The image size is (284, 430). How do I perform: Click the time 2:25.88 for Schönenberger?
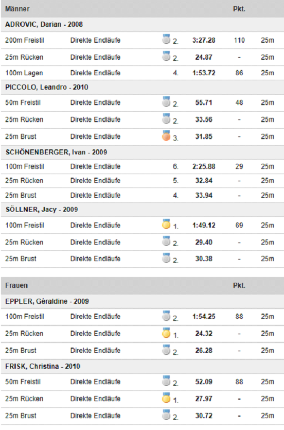(x=204, y=166)
